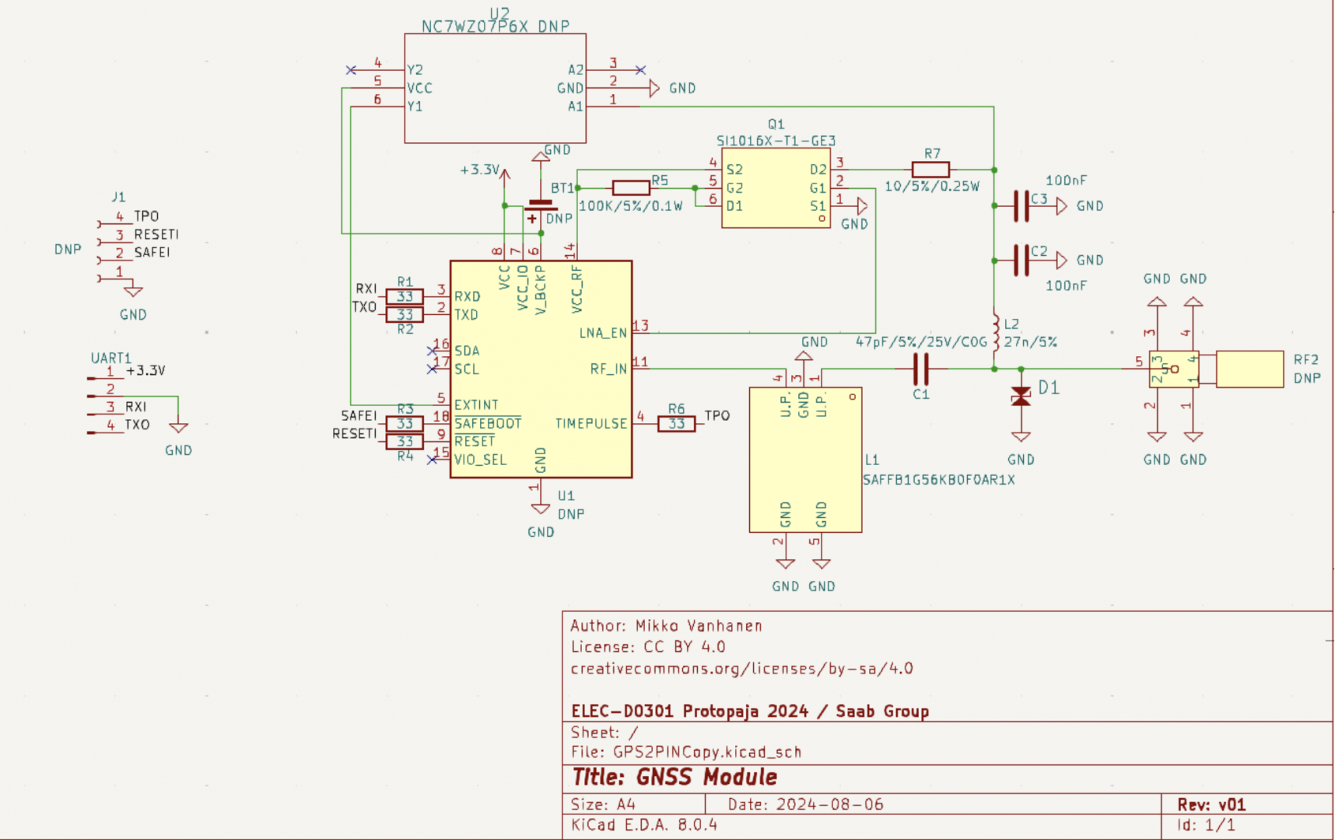
Task: Click the J1 connector reference label
Action: click(118, 198)
